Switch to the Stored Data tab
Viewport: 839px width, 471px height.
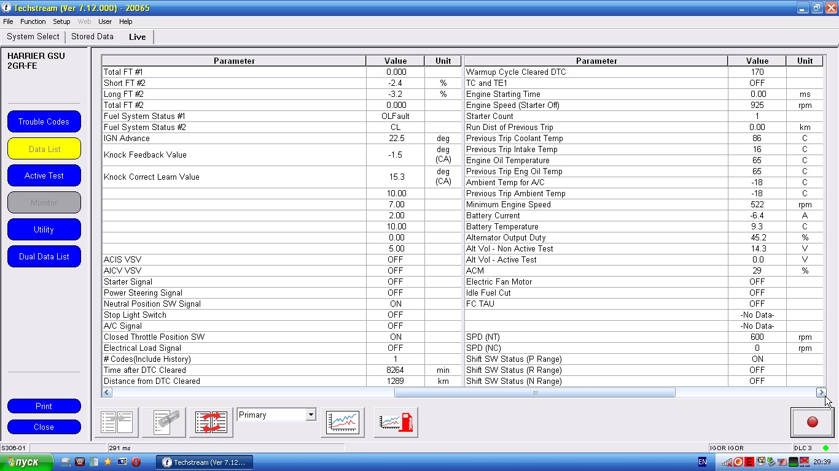(92, 37)
